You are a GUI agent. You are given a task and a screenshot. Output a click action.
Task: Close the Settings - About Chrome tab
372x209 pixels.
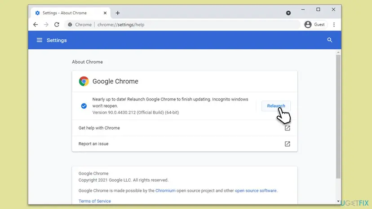pyautogui.click(x=105, y=13)
